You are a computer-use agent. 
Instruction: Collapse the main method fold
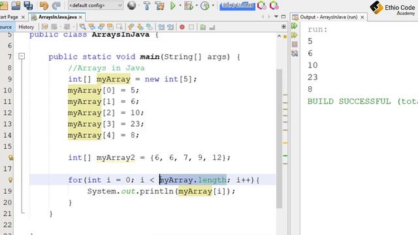click(22, 56)
